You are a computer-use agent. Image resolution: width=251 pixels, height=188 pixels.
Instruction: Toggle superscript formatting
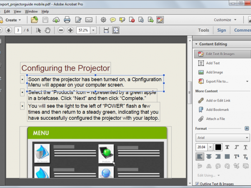click(x=236, y=156)
